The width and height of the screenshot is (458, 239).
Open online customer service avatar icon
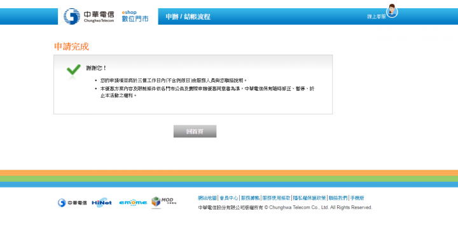click(392, 11)
